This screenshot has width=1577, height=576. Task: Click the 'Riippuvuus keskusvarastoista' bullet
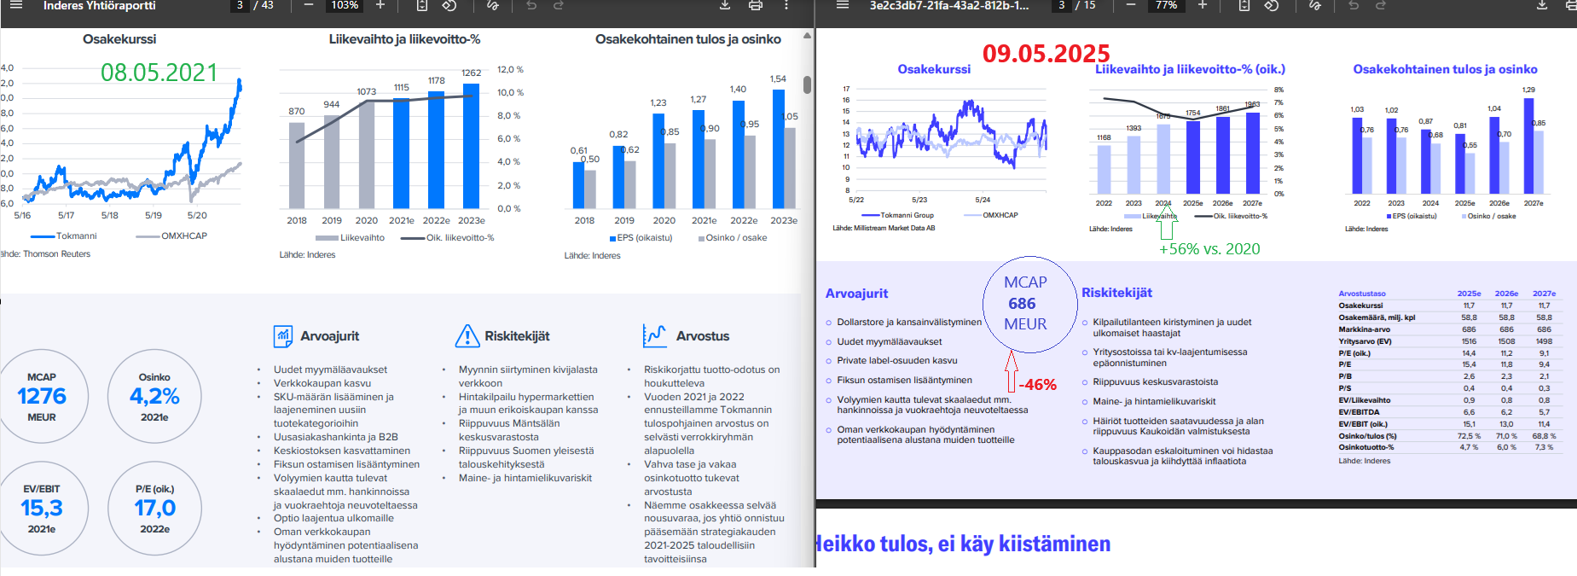[x=1156, y=381]
